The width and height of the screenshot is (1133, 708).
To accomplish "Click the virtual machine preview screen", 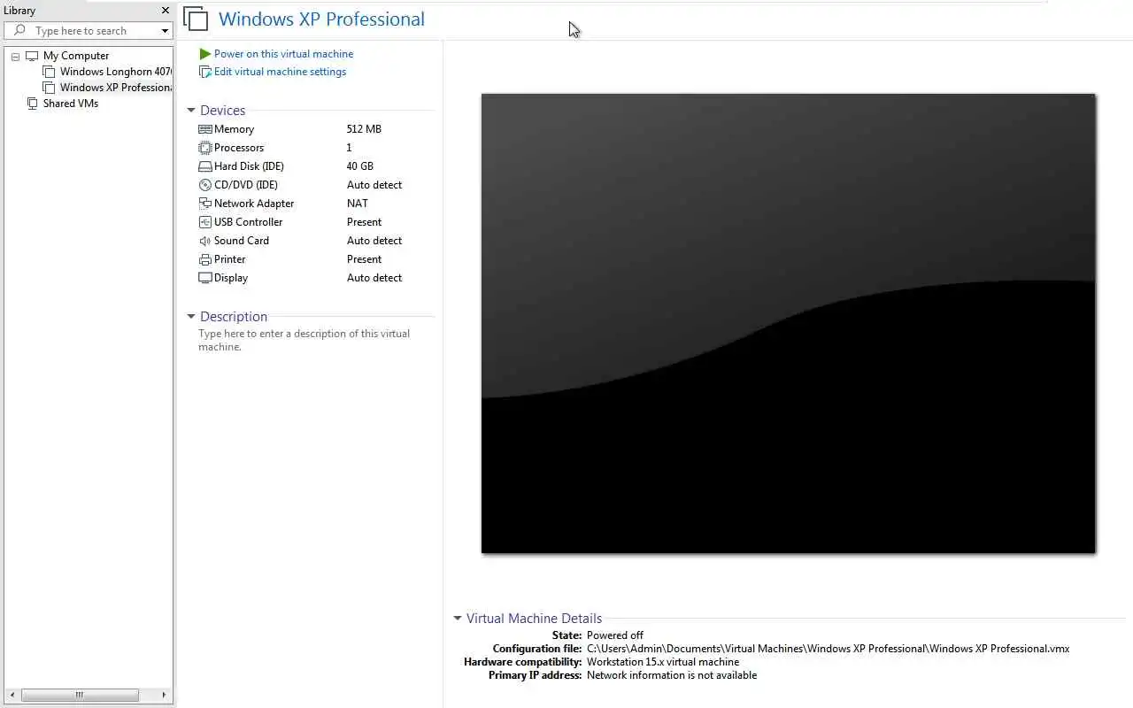I will pos(788,324).
